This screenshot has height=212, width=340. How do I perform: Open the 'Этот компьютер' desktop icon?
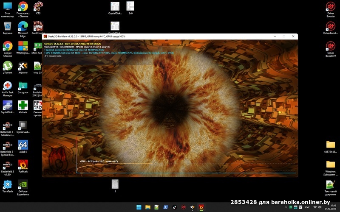point(8,9)
